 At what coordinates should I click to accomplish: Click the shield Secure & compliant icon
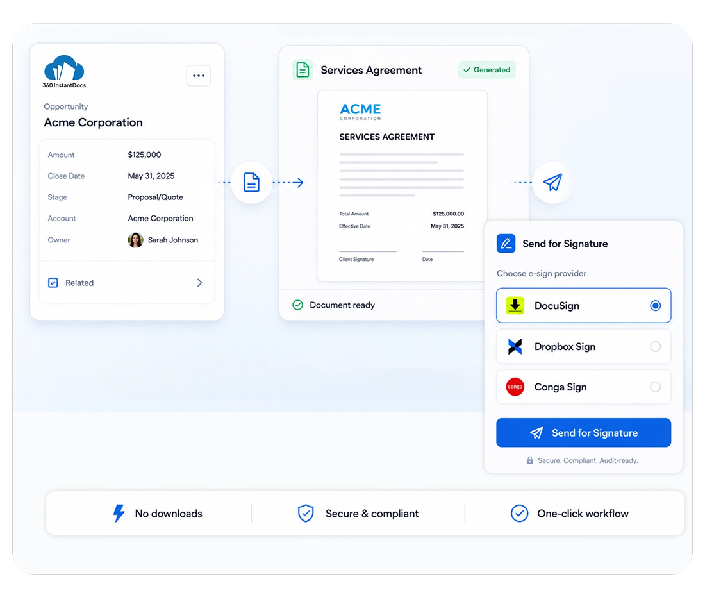click(x=306, y=513)
